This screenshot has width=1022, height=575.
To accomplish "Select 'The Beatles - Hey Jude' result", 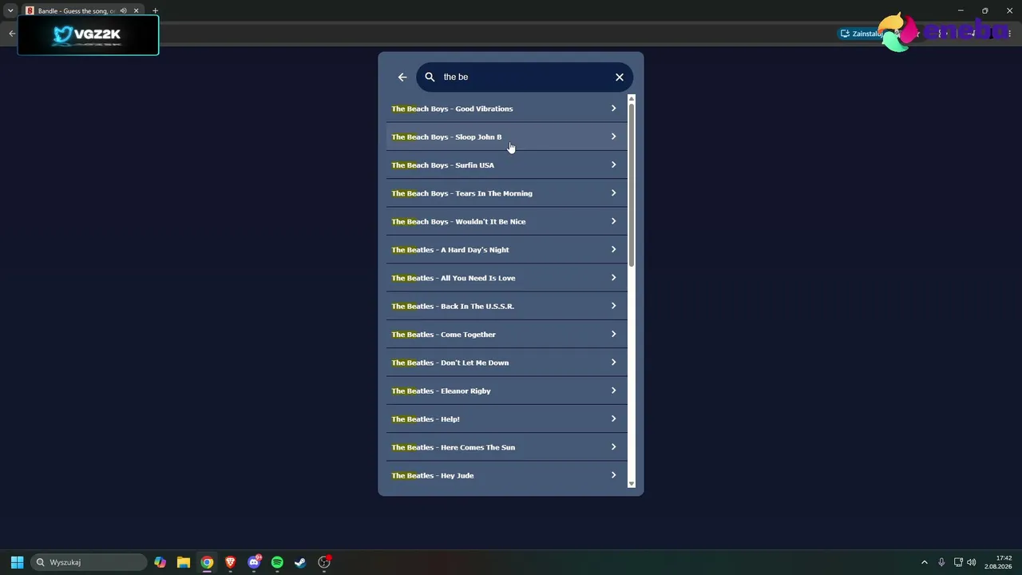I will 506,475.
